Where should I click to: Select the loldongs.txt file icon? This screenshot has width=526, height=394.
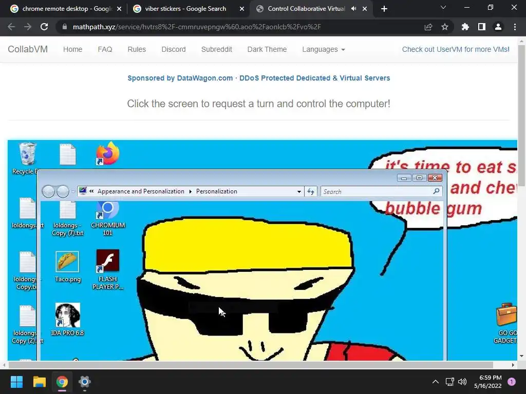(28, 208)
